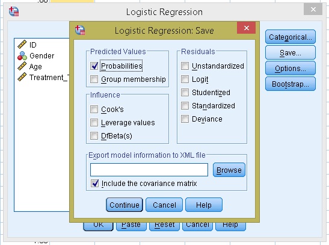Viewport: 329px width, 245px height.
Task: Click the Gender nominal variable icon
Action: click(x=22, y=55)
